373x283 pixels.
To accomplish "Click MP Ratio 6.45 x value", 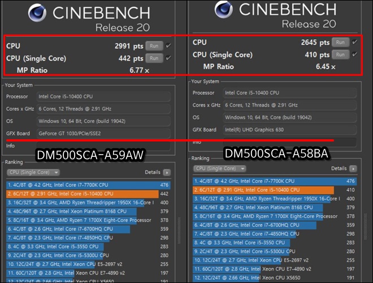I will 326,66.
